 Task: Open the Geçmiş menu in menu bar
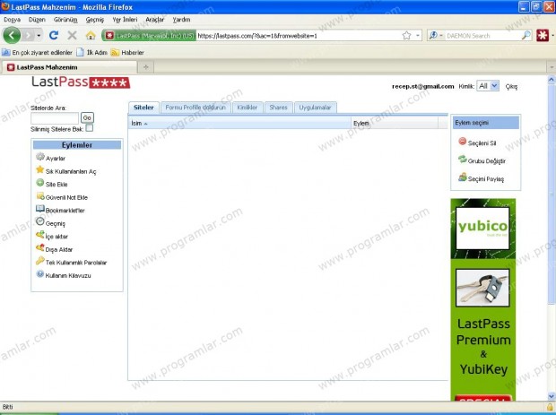(x=95, y=20)
